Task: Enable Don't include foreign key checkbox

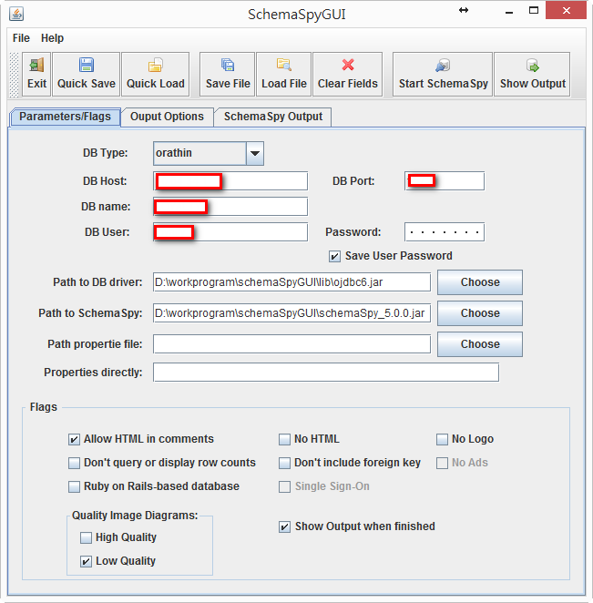Action: pos(284,463)
